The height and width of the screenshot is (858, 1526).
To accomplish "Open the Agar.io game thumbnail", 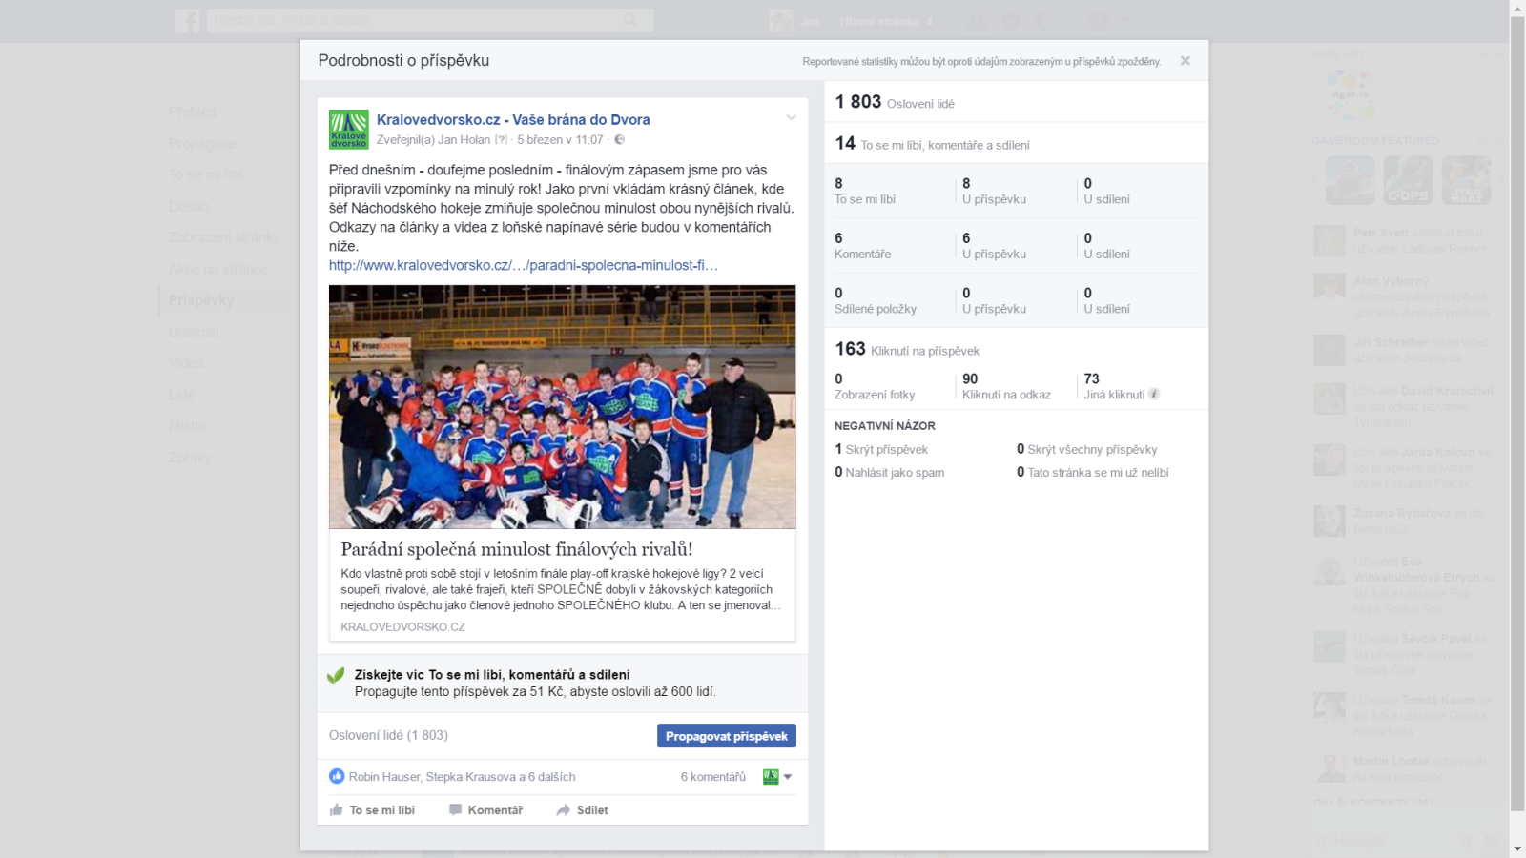I will tap(1350, 94).
